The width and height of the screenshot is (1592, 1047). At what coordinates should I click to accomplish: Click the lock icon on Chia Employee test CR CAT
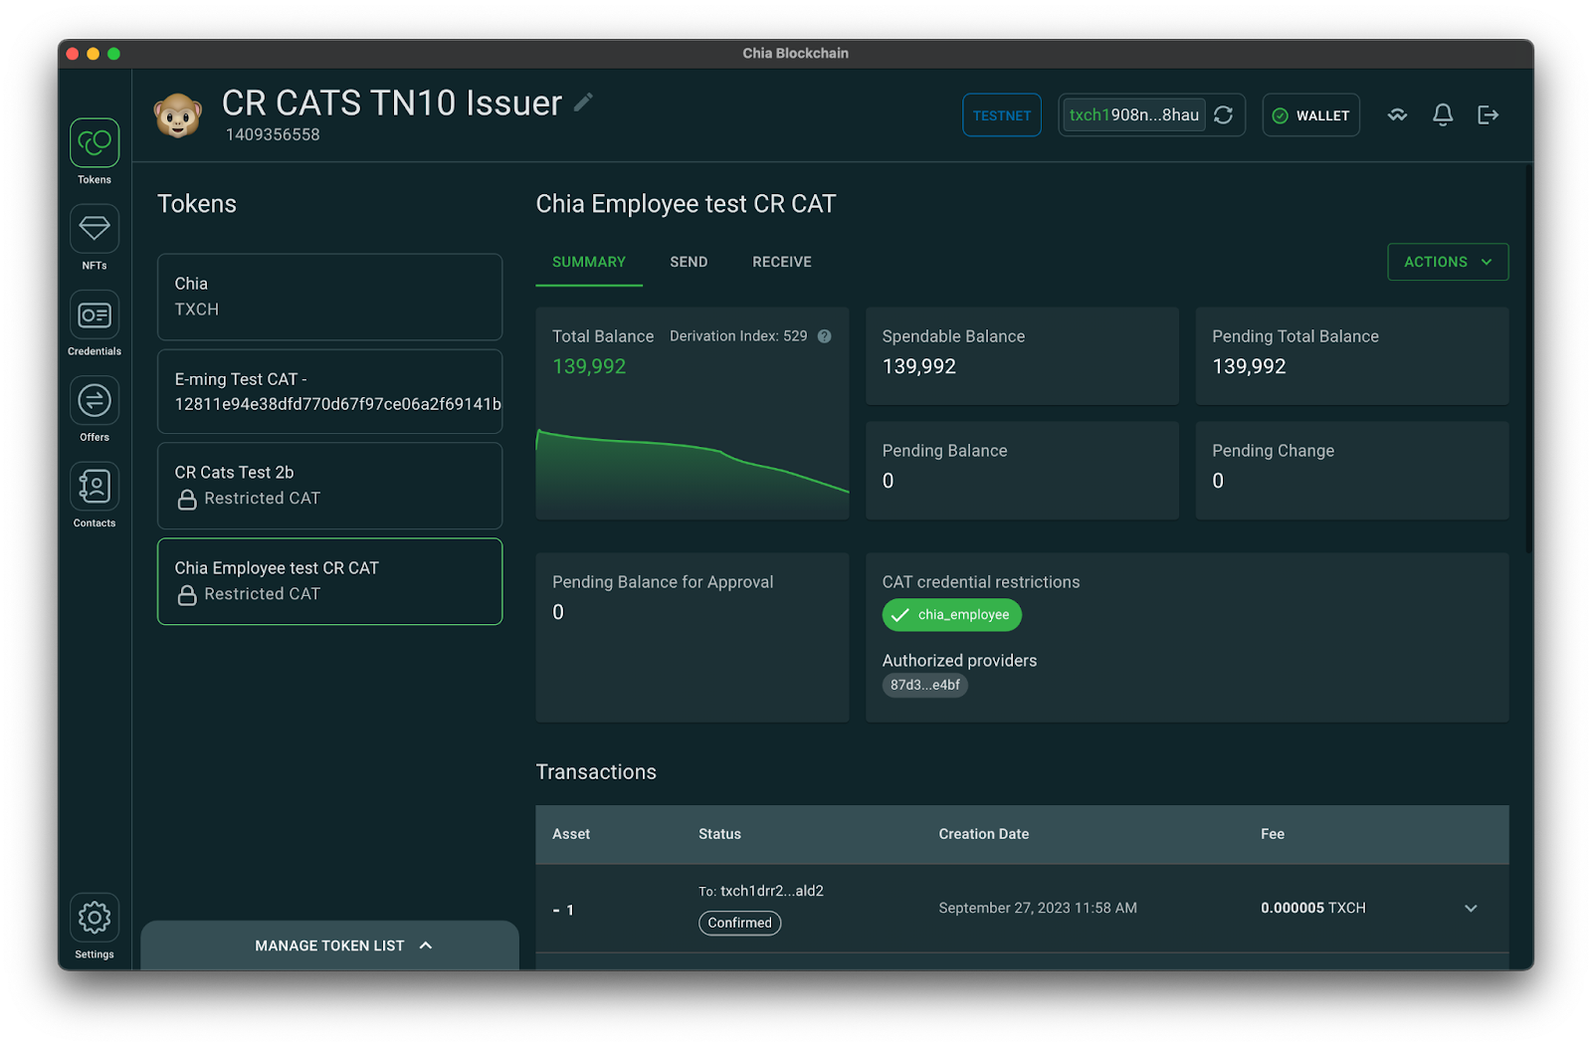187,595
